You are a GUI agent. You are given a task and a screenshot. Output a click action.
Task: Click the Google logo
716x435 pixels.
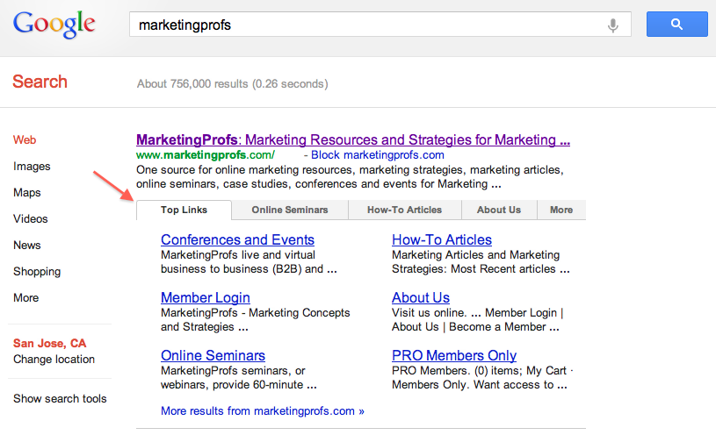click(54, 25)
